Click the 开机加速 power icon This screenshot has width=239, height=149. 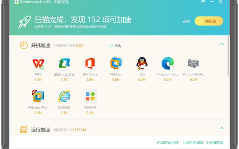[x=24, y=45]
